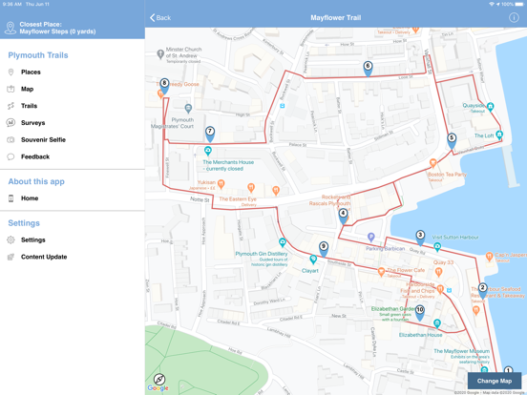
Task: Tap the Content Update icon
Action: click(11, 257)
